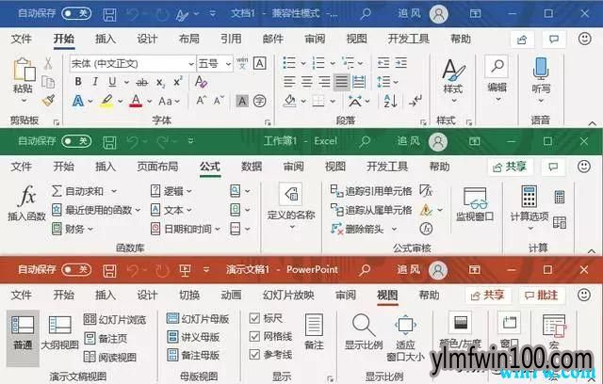The height and width of the screenshot is (384, 603).
Task: Click Fit to Window in PowerPoint
Action: pyautogui.click(x=405, y=338)
